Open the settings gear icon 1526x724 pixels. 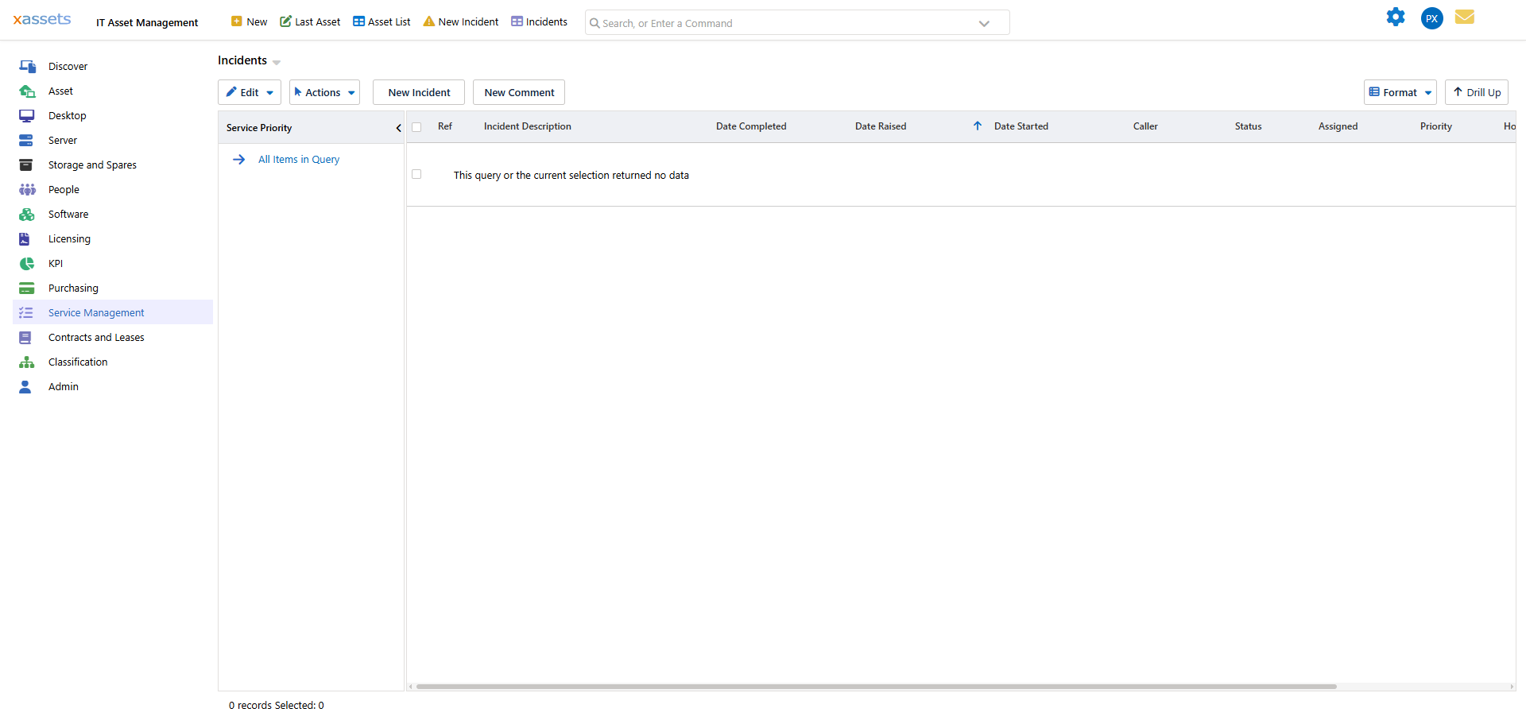coord(1395,17)
